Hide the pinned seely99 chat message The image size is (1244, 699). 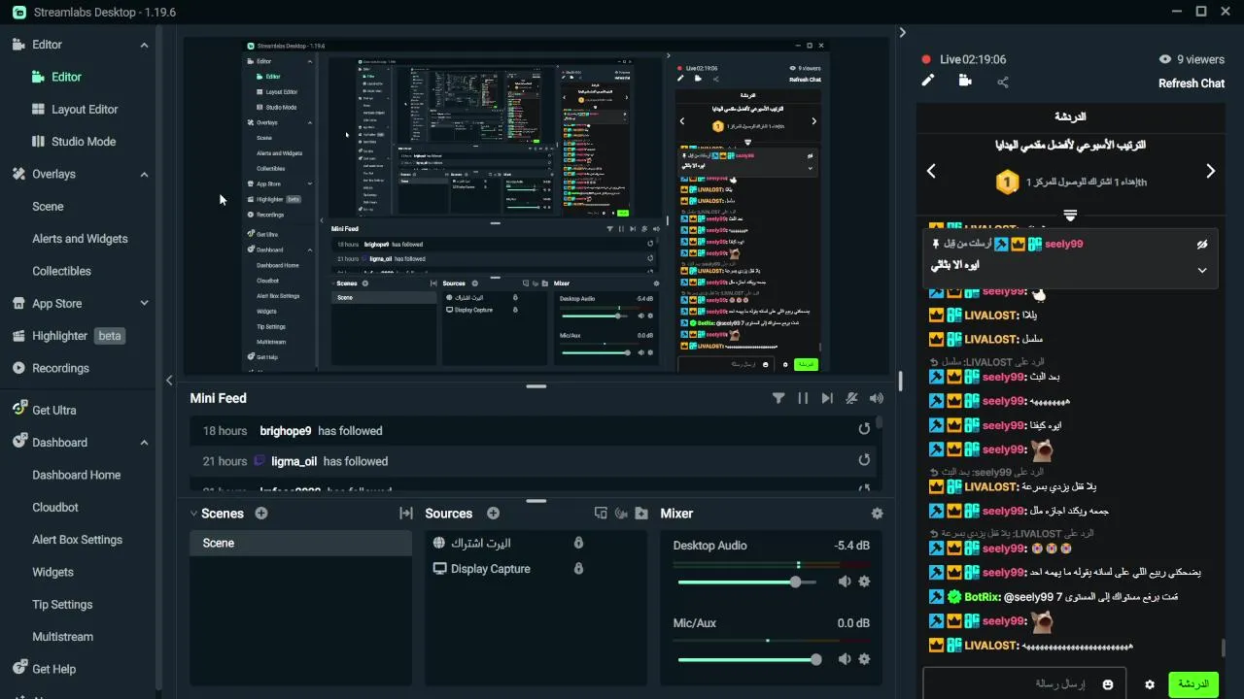(1202, 245)
